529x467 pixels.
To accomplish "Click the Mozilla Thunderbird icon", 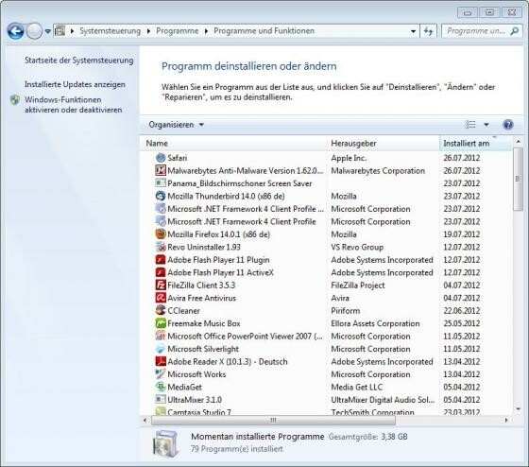I will click(161, 196).
